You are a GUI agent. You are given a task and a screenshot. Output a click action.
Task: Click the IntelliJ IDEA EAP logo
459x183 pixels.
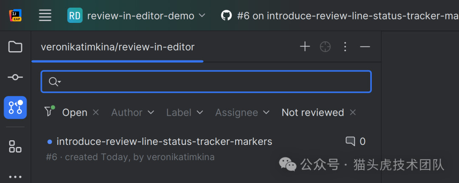16,16
